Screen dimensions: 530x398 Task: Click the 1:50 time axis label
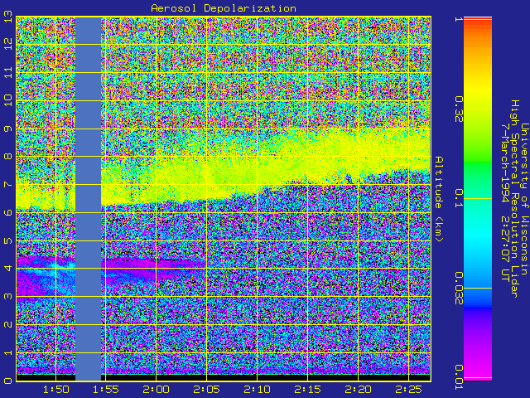pyautogui.click(x=55, y=390)
